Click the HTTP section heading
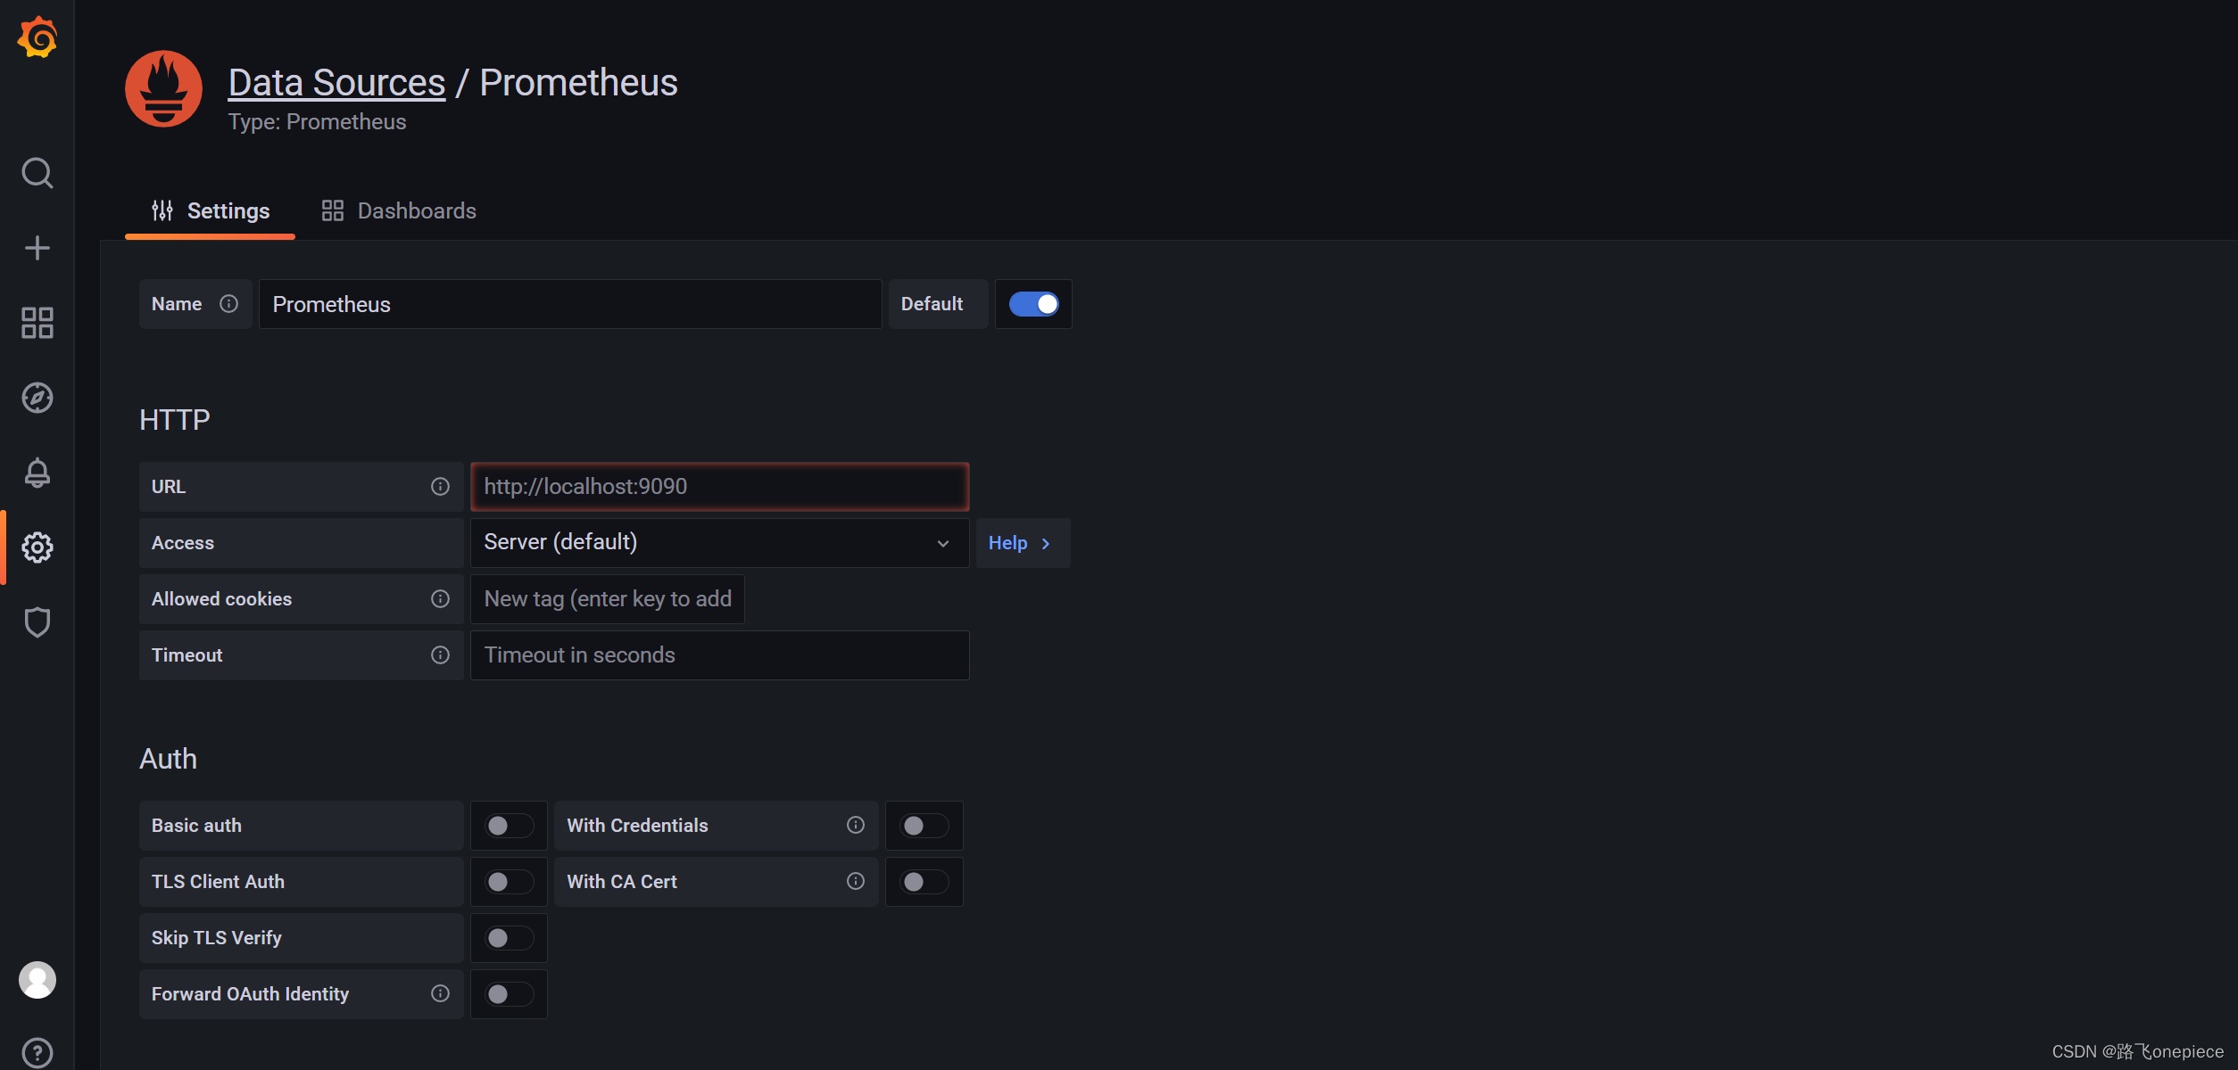 [175, 420]
